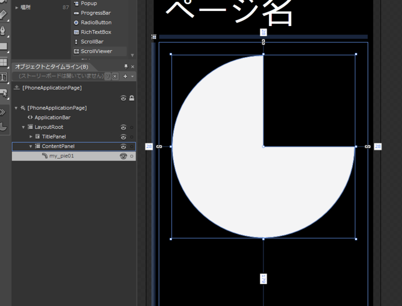Click the 179 bottom margin label
The image size is (402, 306).
pyautogui.click(x=263, y=278)
